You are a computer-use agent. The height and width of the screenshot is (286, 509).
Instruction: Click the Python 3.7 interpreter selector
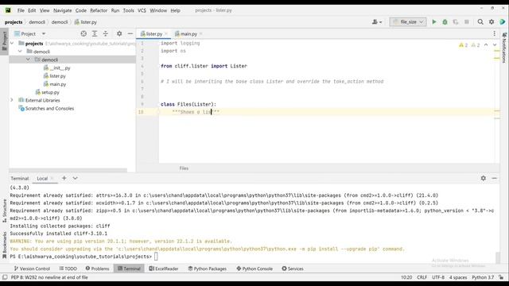pos(483,277)
